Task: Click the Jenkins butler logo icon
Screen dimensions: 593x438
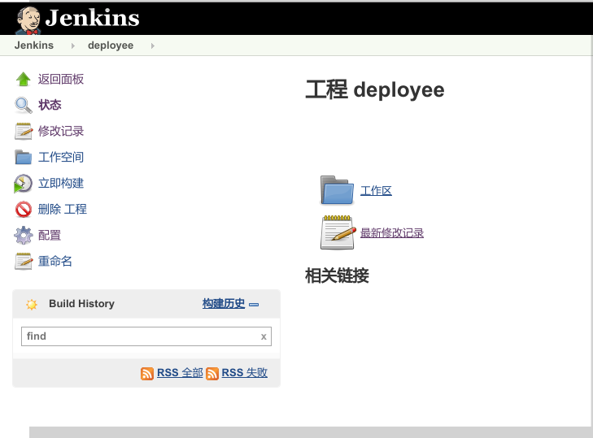Action: (28, 20)
